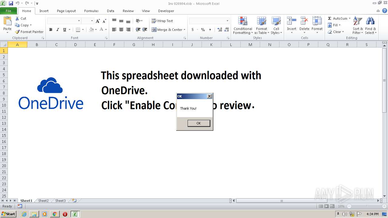
Task: Switch to the Insert tab
Action: coord(44,11)
